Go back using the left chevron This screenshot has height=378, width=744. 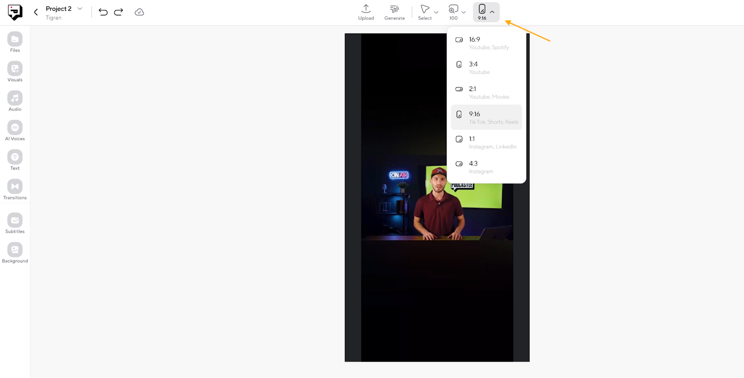[x=36, y=12]
